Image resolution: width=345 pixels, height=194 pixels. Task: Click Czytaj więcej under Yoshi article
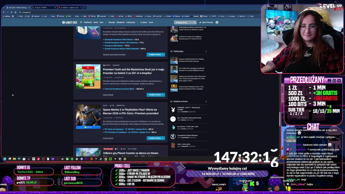[x=108, y=95]
